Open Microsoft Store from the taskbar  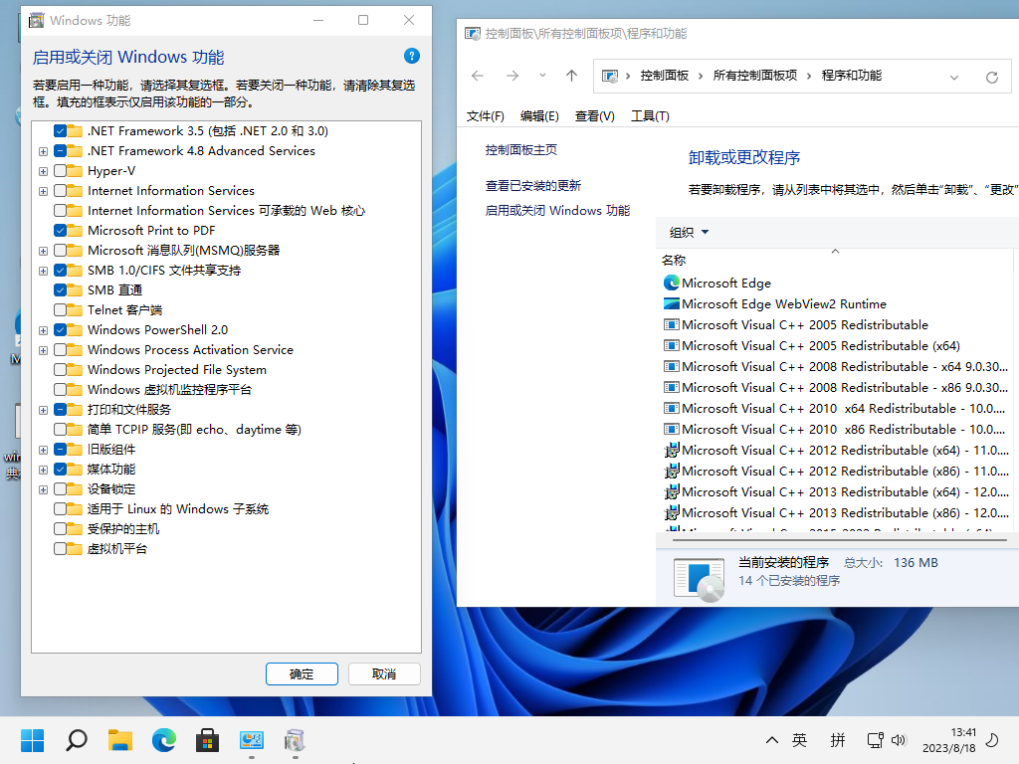[207, 740]
